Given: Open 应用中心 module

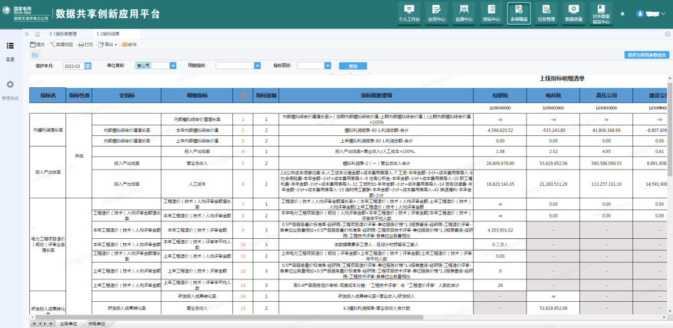Looking at the screenshot, I should click(x=436, y=13).
